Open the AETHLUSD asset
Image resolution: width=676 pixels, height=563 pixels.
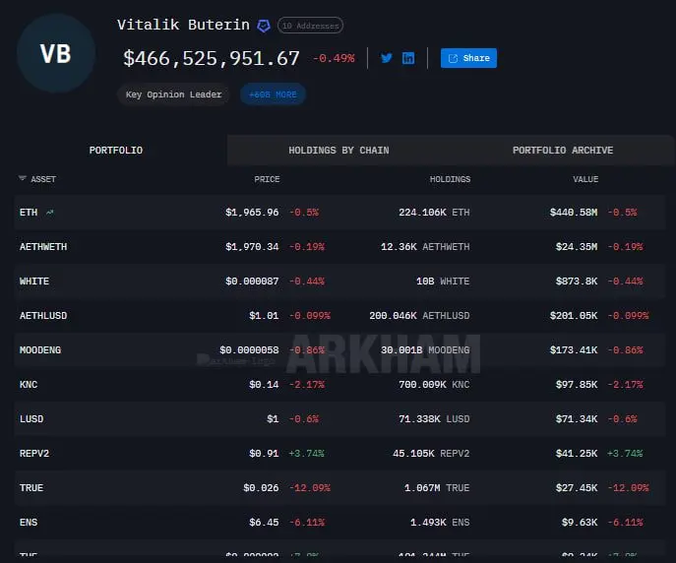(43, 316)
